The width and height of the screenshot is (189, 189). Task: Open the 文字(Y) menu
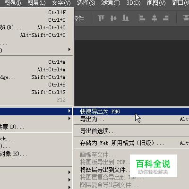[61, 3]
